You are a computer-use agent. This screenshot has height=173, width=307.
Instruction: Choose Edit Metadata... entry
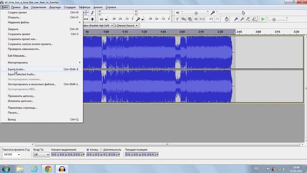[x=42, y=56]
